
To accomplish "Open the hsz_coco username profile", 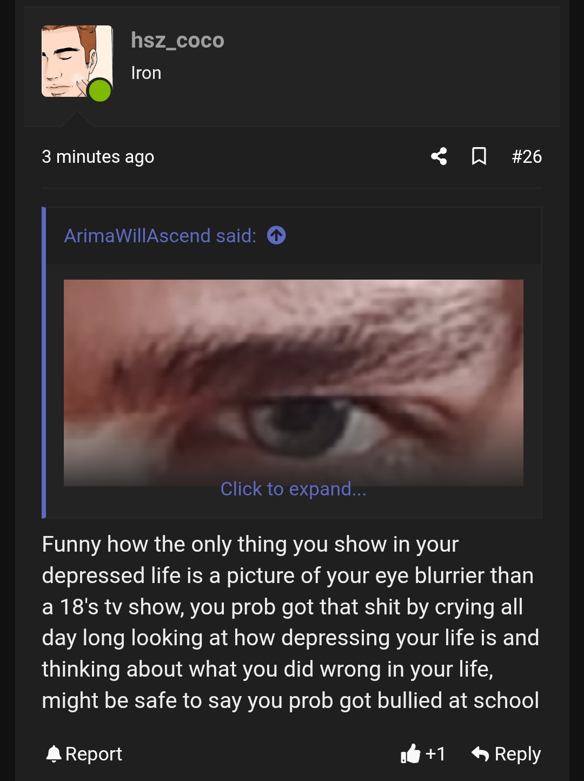I will pyautogui.click(x=177, y=41).
